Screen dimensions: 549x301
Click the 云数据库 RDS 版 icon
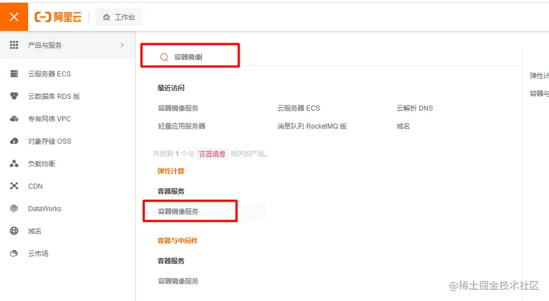[15, 96]
